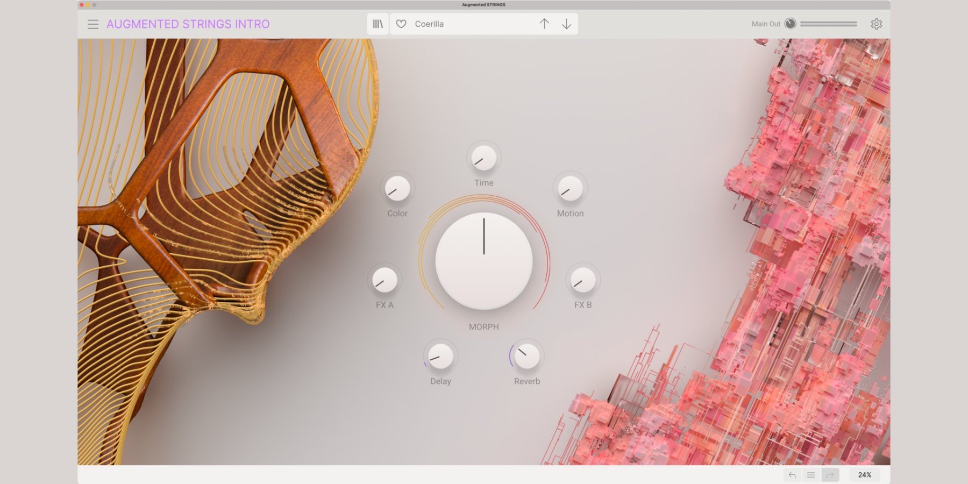
Task: Load previous preset with up arrow
Action: click(x=544, y=24)
